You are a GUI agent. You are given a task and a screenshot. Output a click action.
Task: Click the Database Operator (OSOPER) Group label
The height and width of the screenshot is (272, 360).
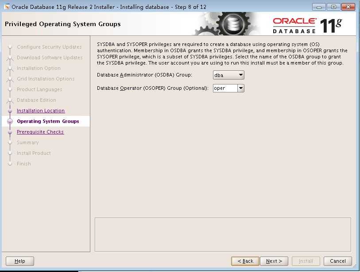pos(152,88)
